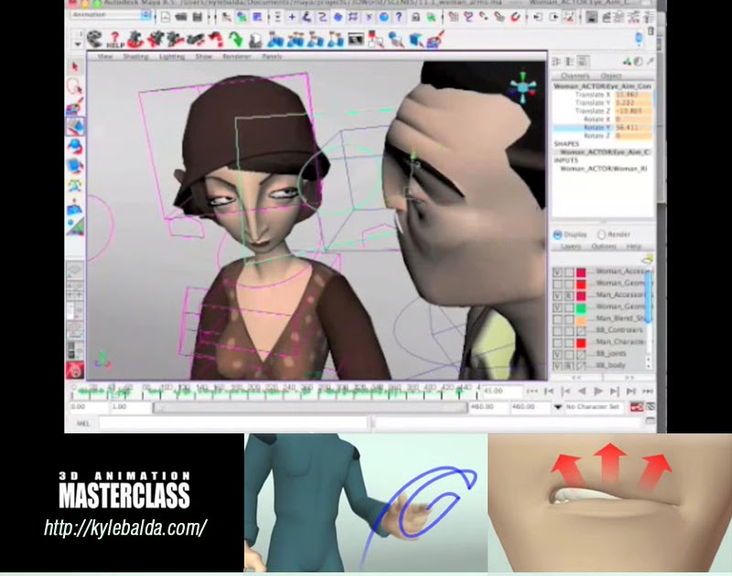Open layer editor Options menu
The width and height of the screenshot is (732, 576).
pos(604,246)
